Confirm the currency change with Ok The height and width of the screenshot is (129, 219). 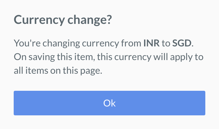tap(109, 103)
